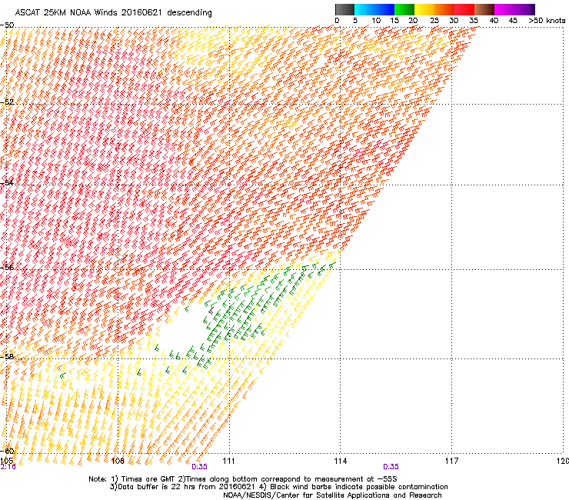Pick the red 30–35 knots legend segment
Viewport: 569px width, 500px height.
coord(464,9)
